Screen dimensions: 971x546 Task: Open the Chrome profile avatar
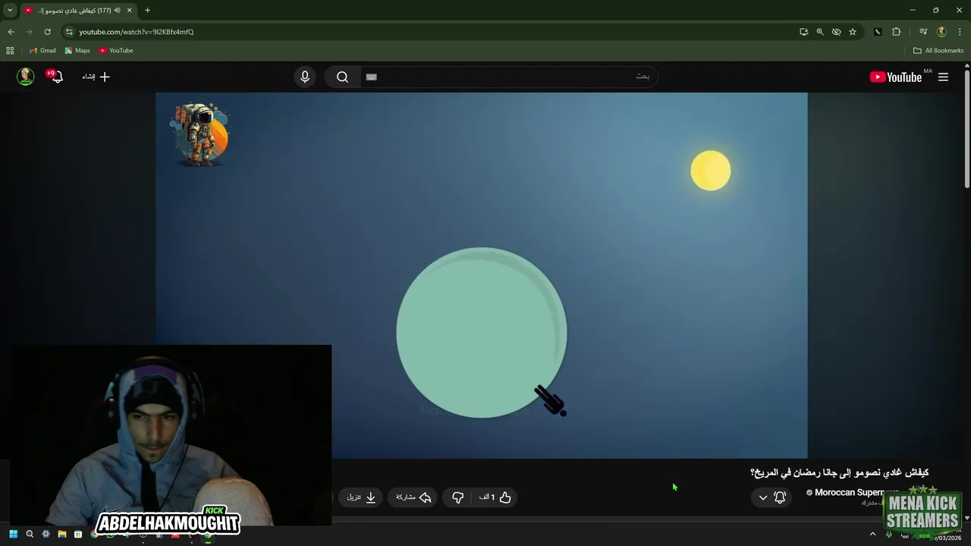coord(941,32)
